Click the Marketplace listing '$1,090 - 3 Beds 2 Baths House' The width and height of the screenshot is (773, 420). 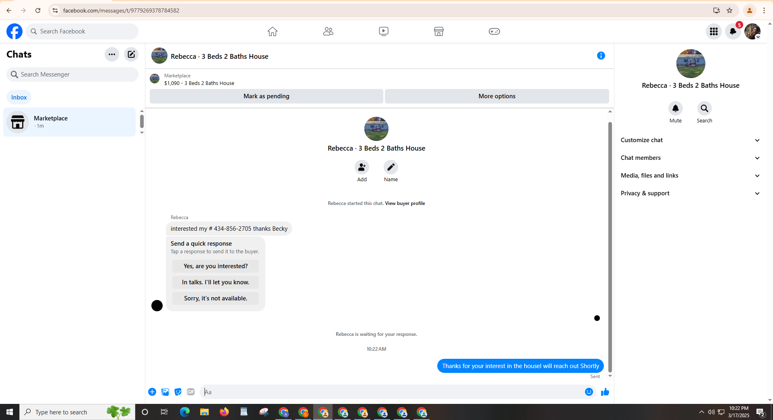199,83
